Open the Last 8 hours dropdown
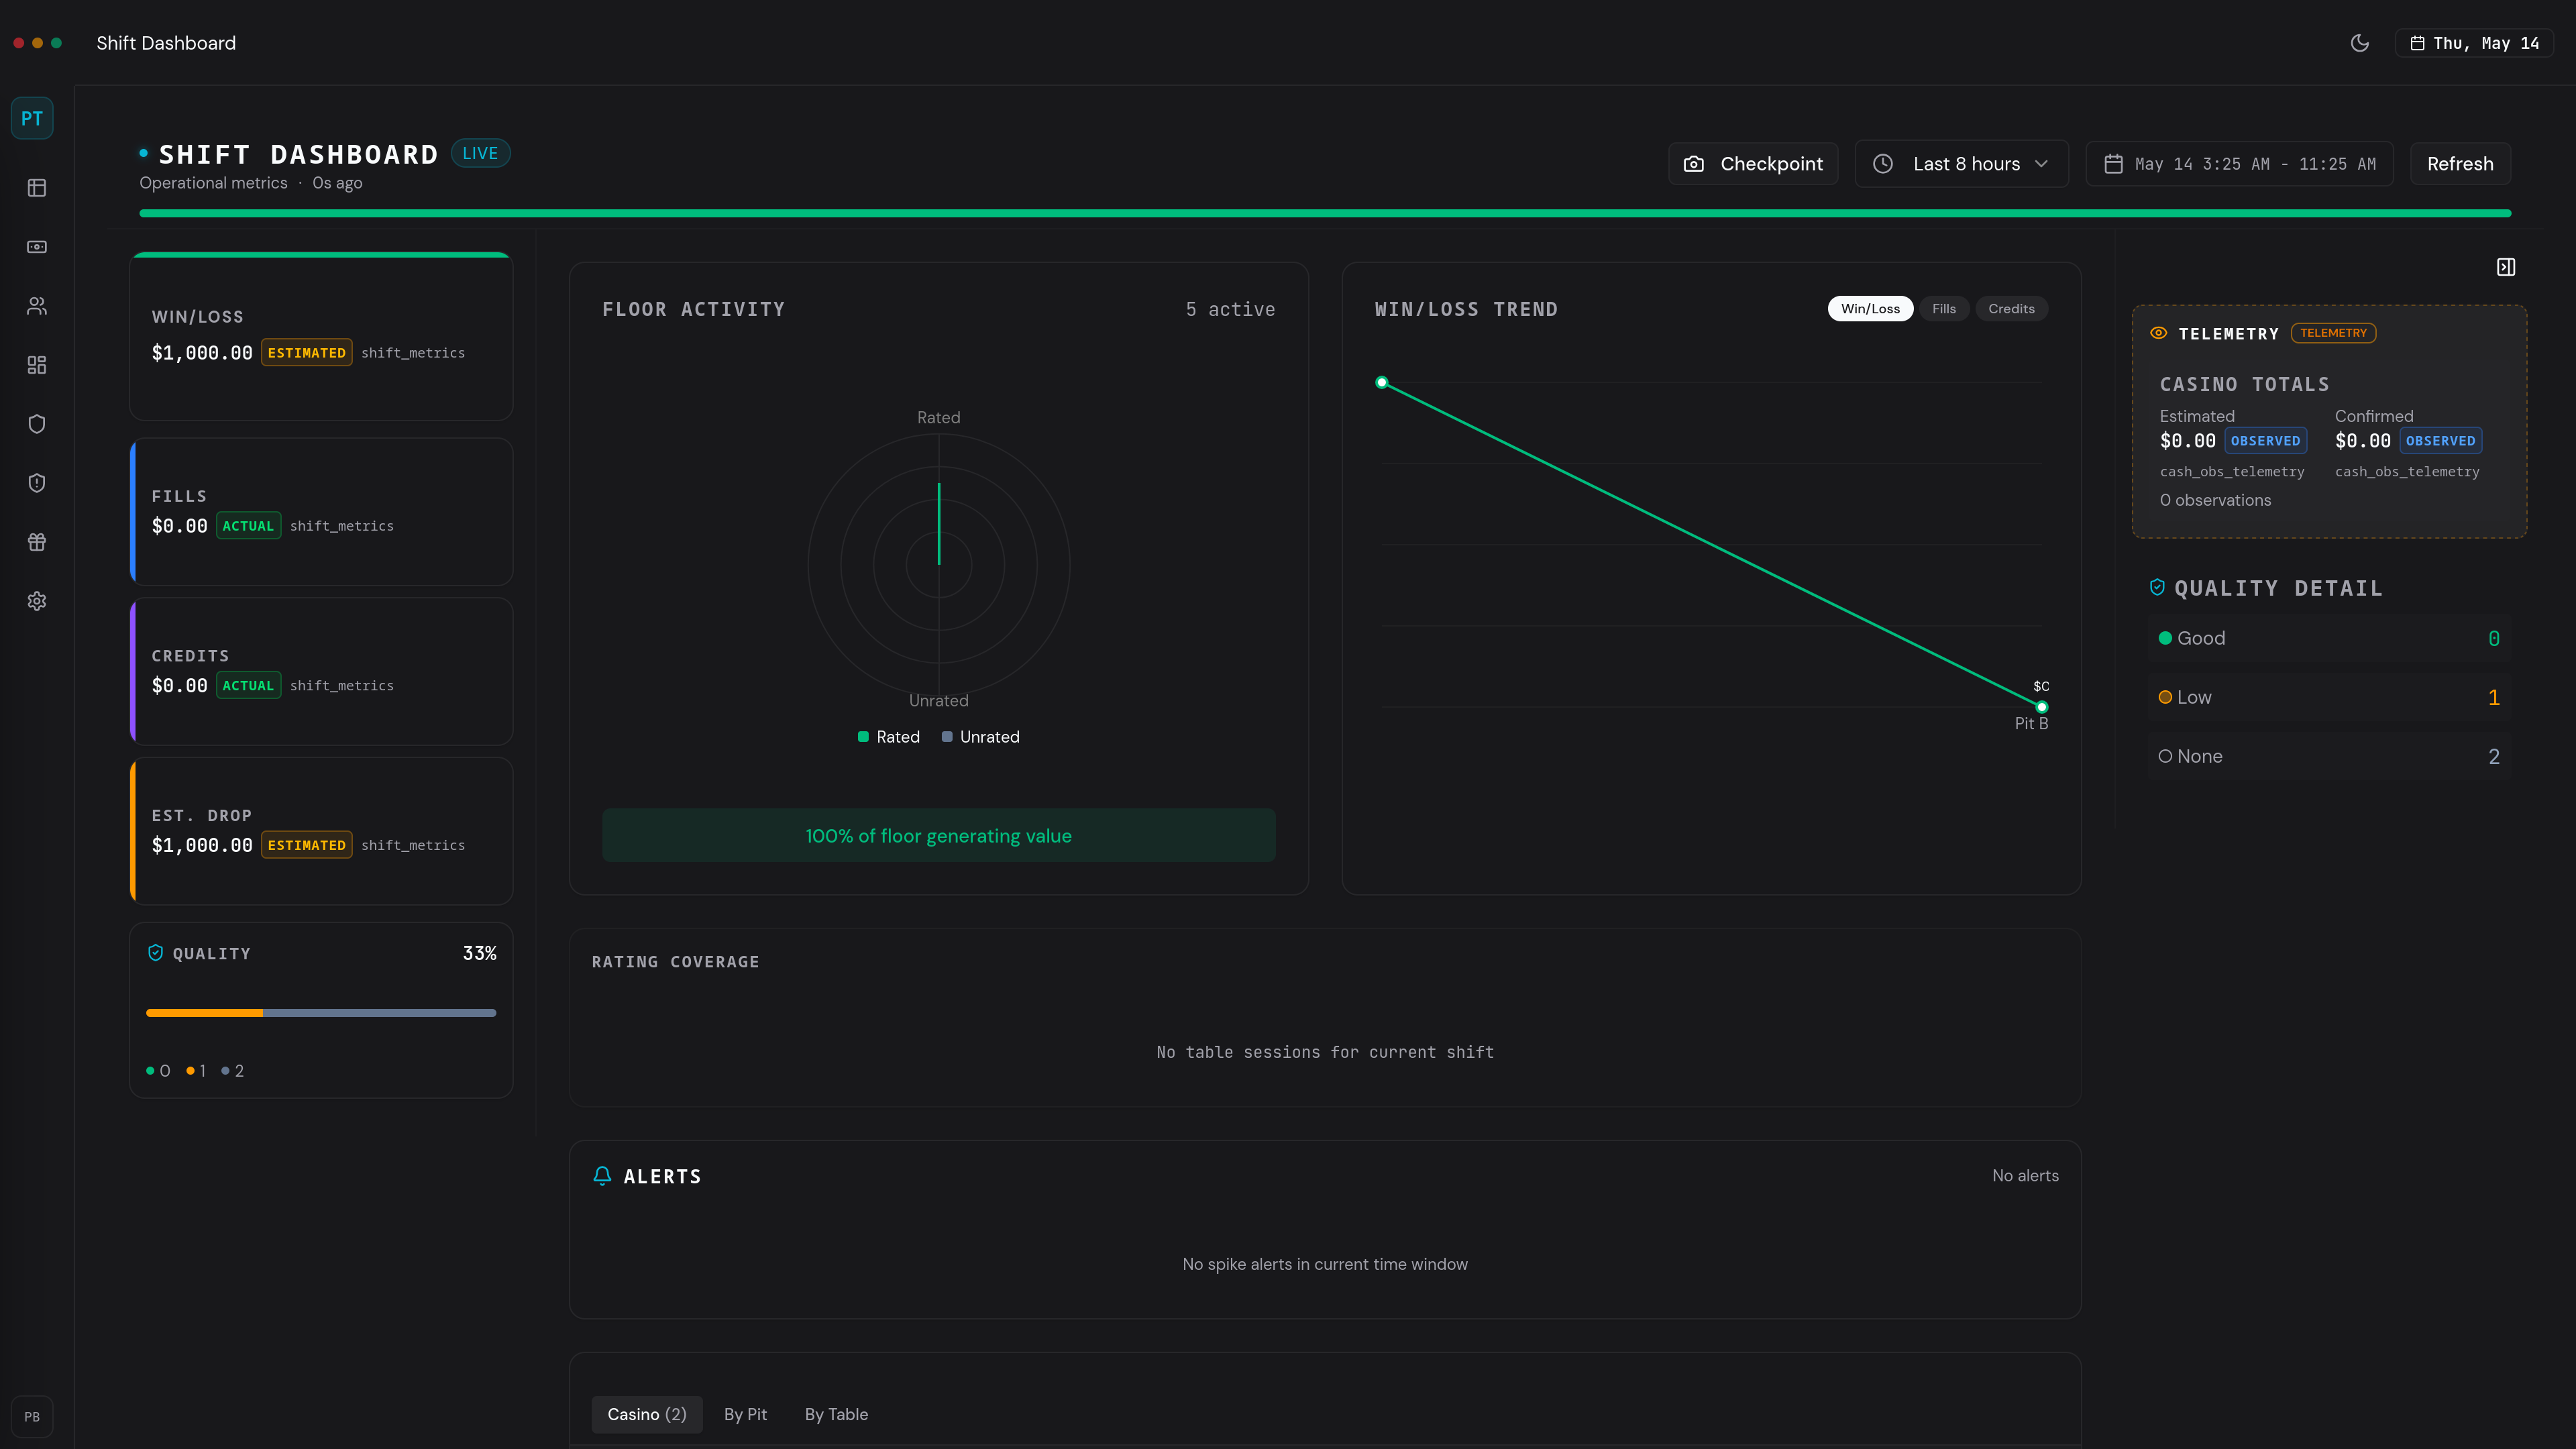The image size is (2576, 1449). pyautogui.click(x=1961, y=164)
